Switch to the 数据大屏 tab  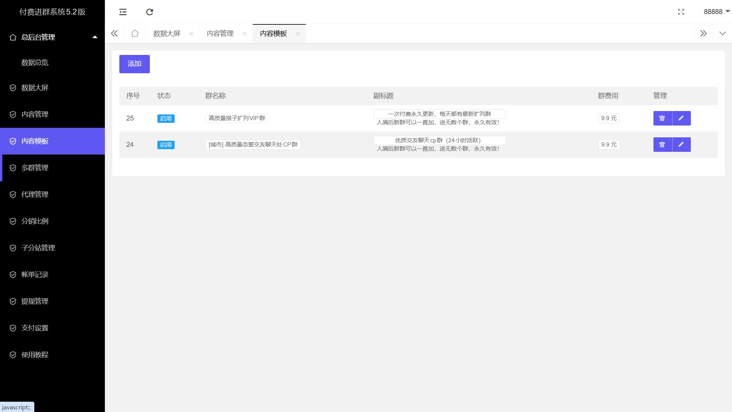click(x=167, y=34)
